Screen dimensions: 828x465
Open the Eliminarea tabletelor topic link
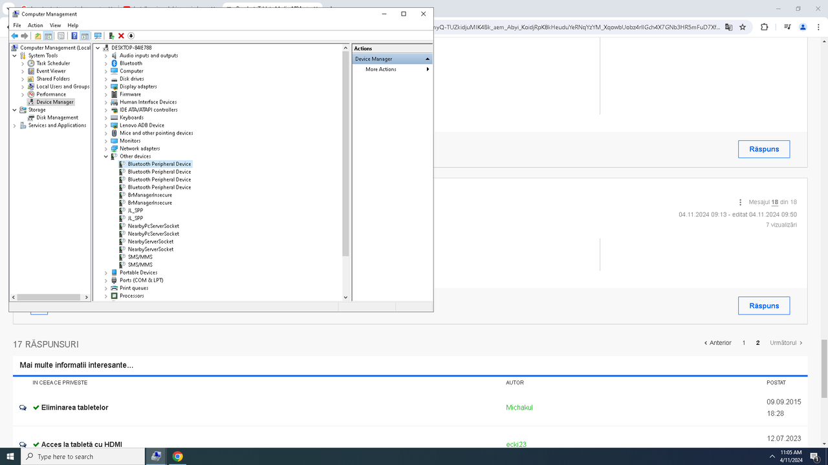coord(75,408)
